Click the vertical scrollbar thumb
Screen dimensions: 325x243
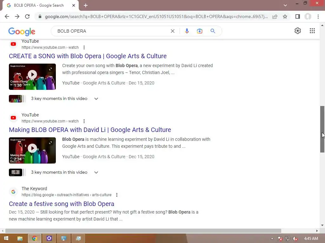pyautogui.click(x=322, y=129)
